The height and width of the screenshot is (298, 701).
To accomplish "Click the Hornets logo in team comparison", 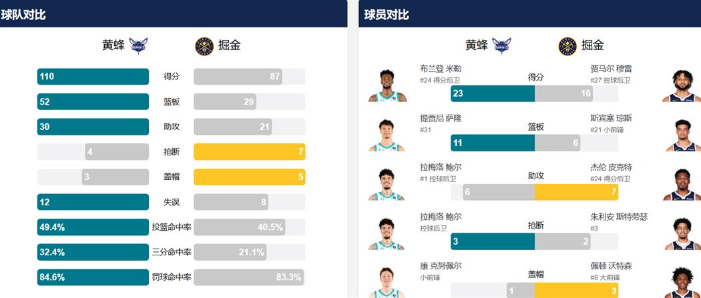I will 139,45.
